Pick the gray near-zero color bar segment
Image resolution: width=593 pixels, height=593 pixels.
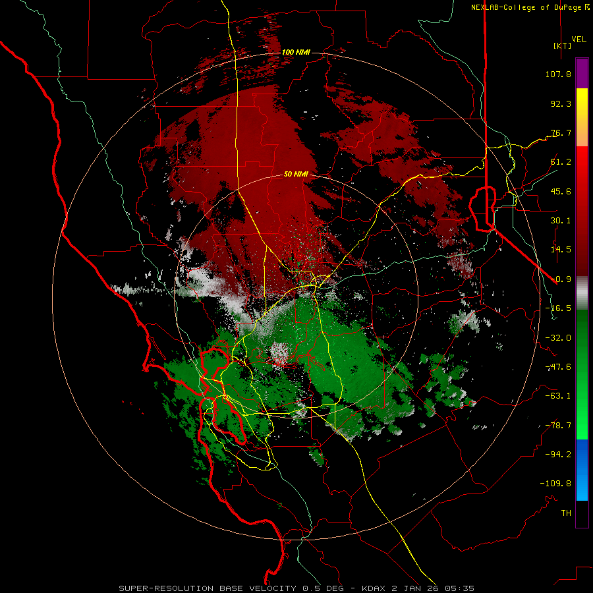coord(582,293)
